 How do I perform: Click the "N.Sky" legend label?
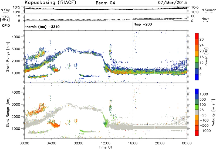pyautogui.click(x=5, y=10)
